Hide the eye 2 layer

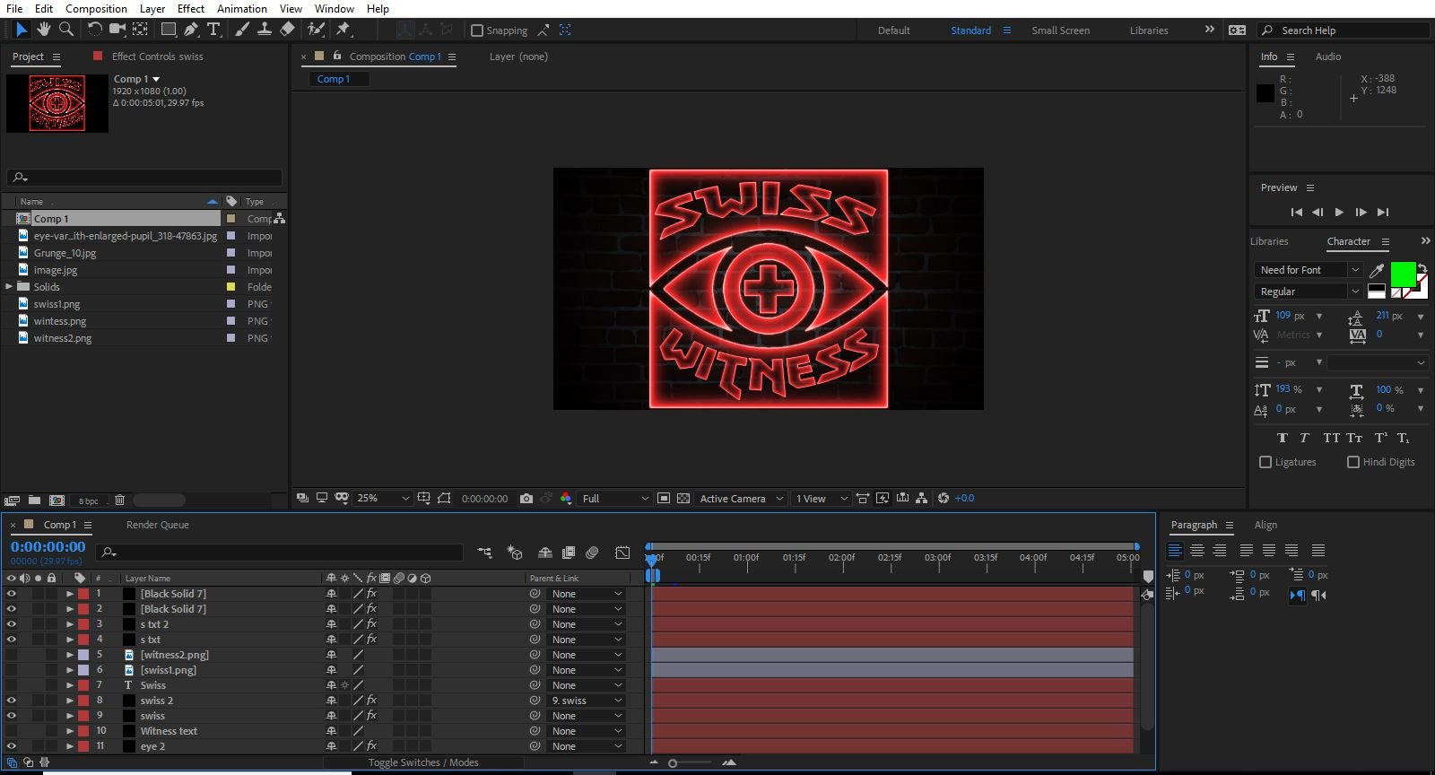(12, 746)
